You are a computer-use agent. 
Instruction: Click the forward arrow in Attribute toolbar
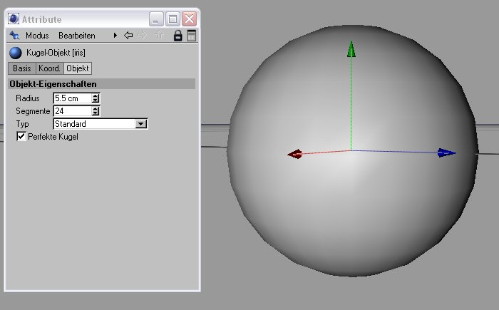[143, 36]
